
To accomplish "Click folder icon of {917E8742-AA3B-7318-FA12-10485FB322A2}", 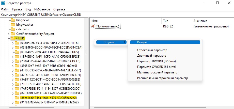I will [17, 102].
